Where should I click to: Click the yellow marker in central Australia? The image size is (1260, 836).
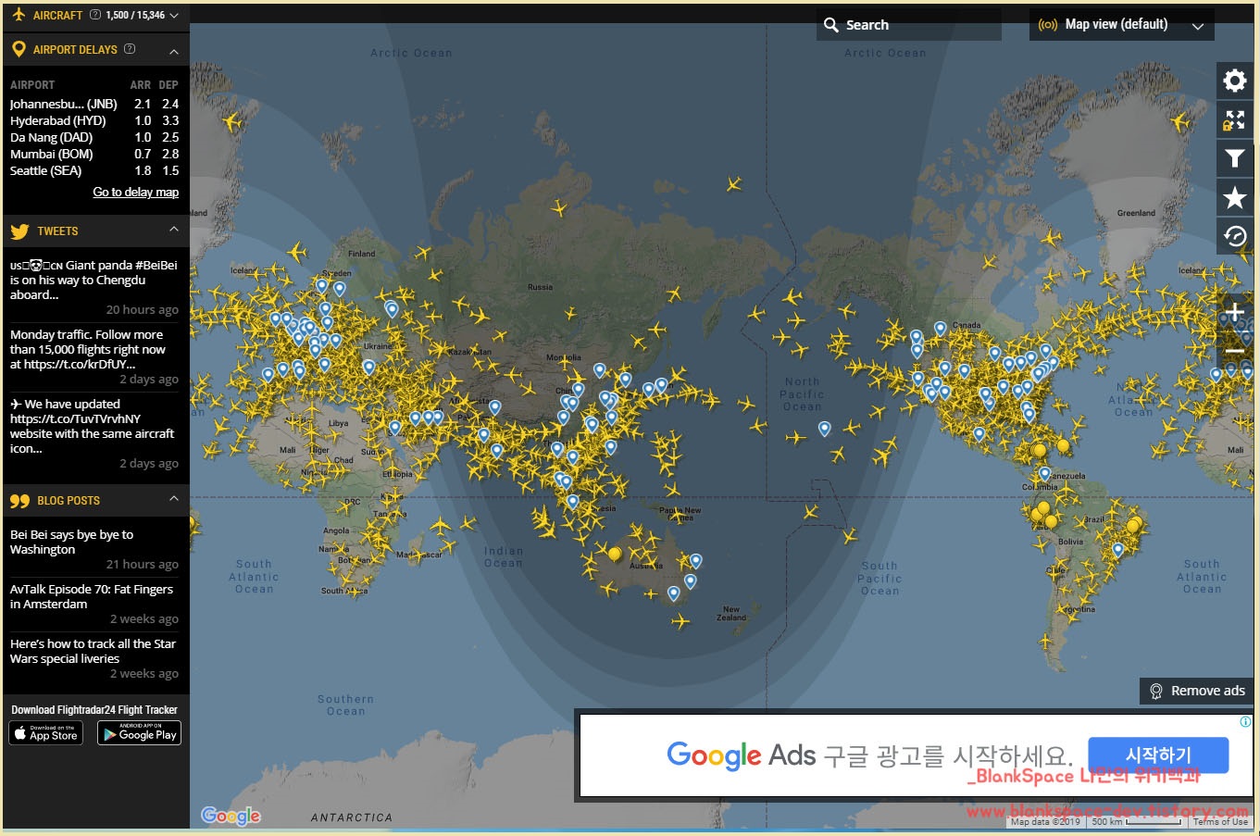(x=615, y=554)
